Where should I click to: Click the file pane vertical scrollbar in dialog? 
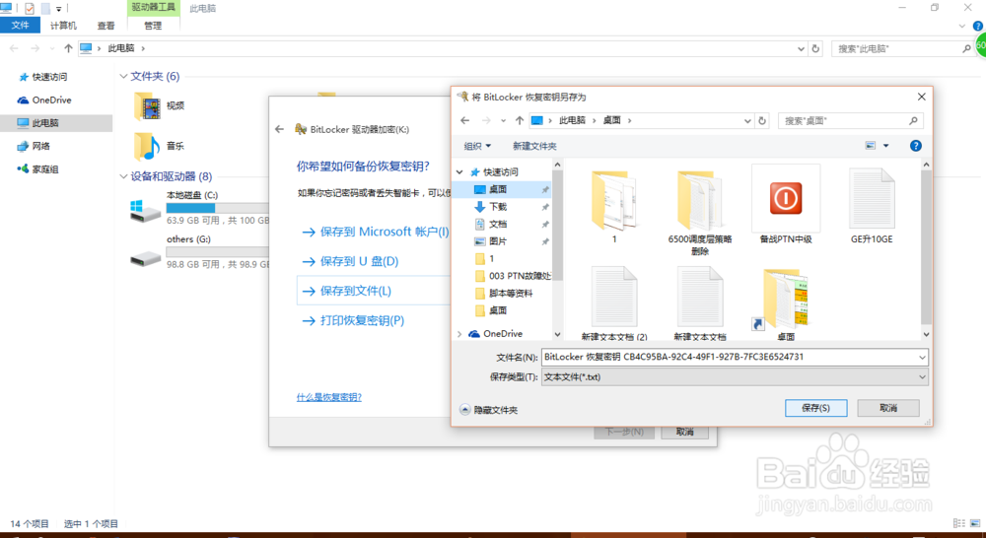click(x=926, y=249)
